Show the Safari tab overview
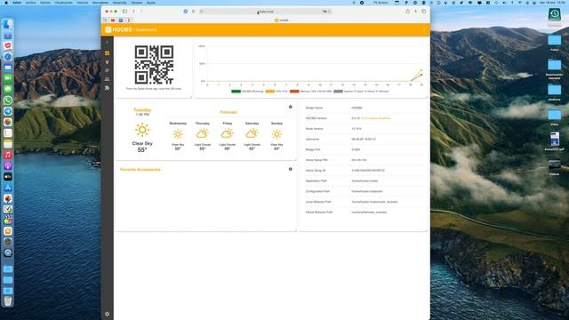 [x=423, y=12]
